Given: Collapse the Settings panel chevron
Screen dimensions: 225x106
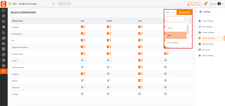Looking at the screenshot, I should (x=195, y=12).
